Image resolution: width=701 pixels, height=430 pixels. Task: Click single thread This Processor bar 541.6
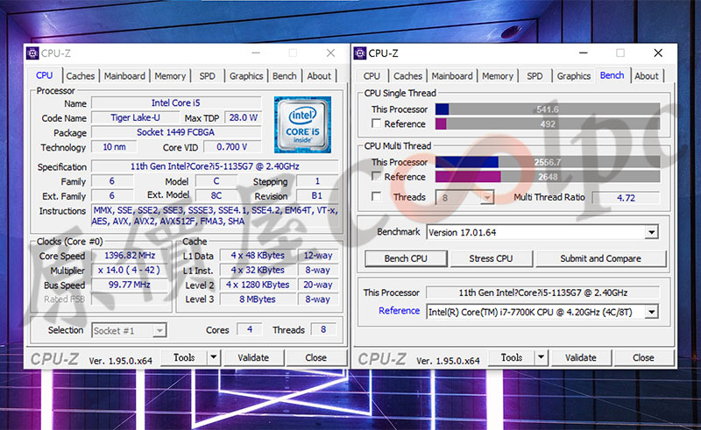coord(548,109)
